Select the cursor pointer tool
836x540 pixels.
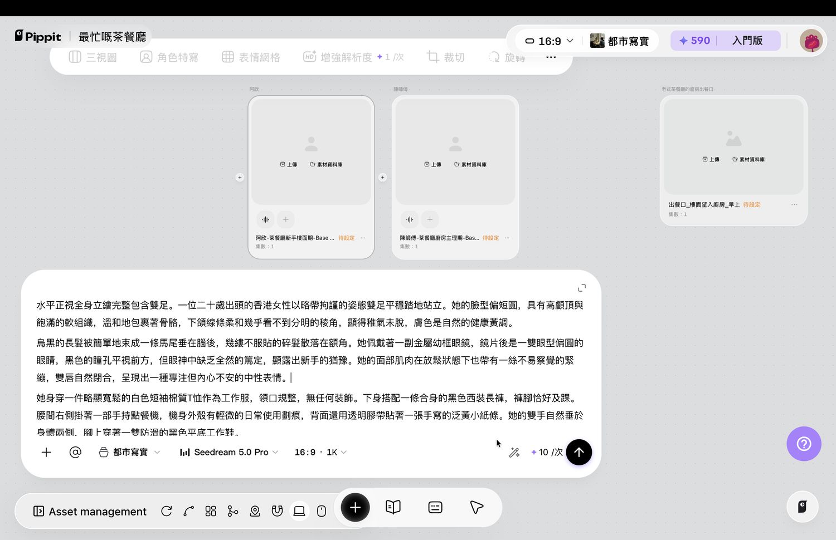477,507
